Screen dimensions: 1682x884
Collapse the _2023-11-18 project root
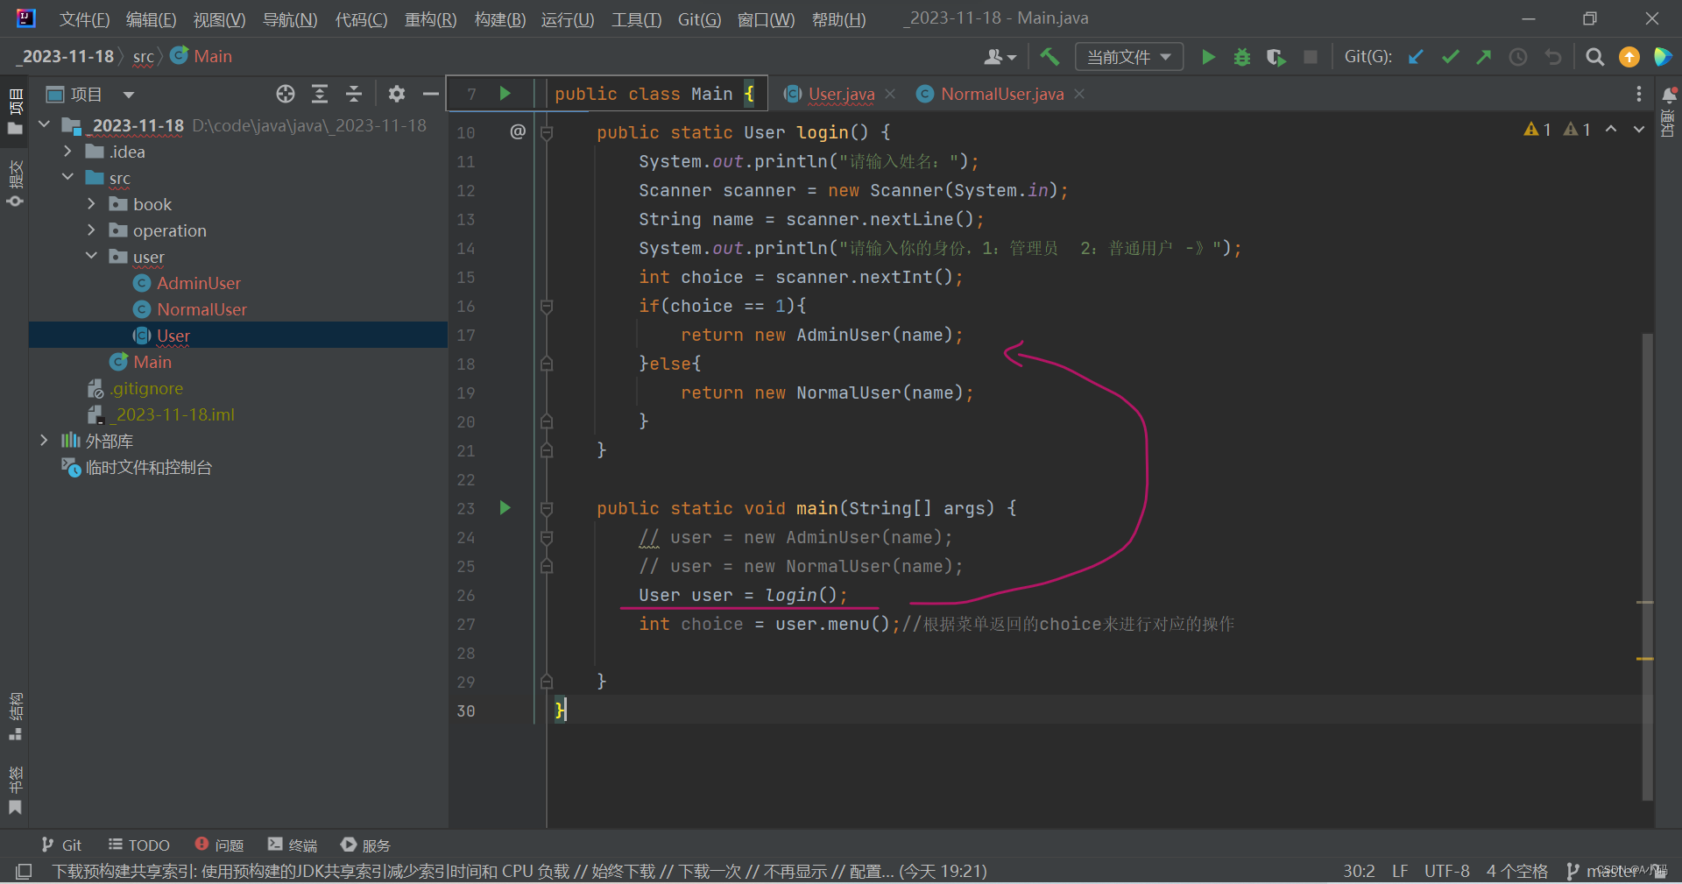(x=44, y=124)
